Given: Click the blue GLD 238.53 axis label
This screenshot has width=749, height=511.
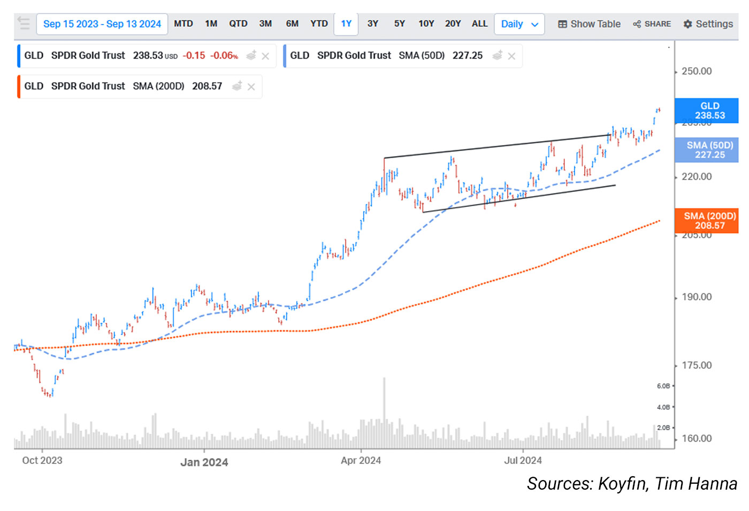Looking at the screenshot, I should coord(709,111).
